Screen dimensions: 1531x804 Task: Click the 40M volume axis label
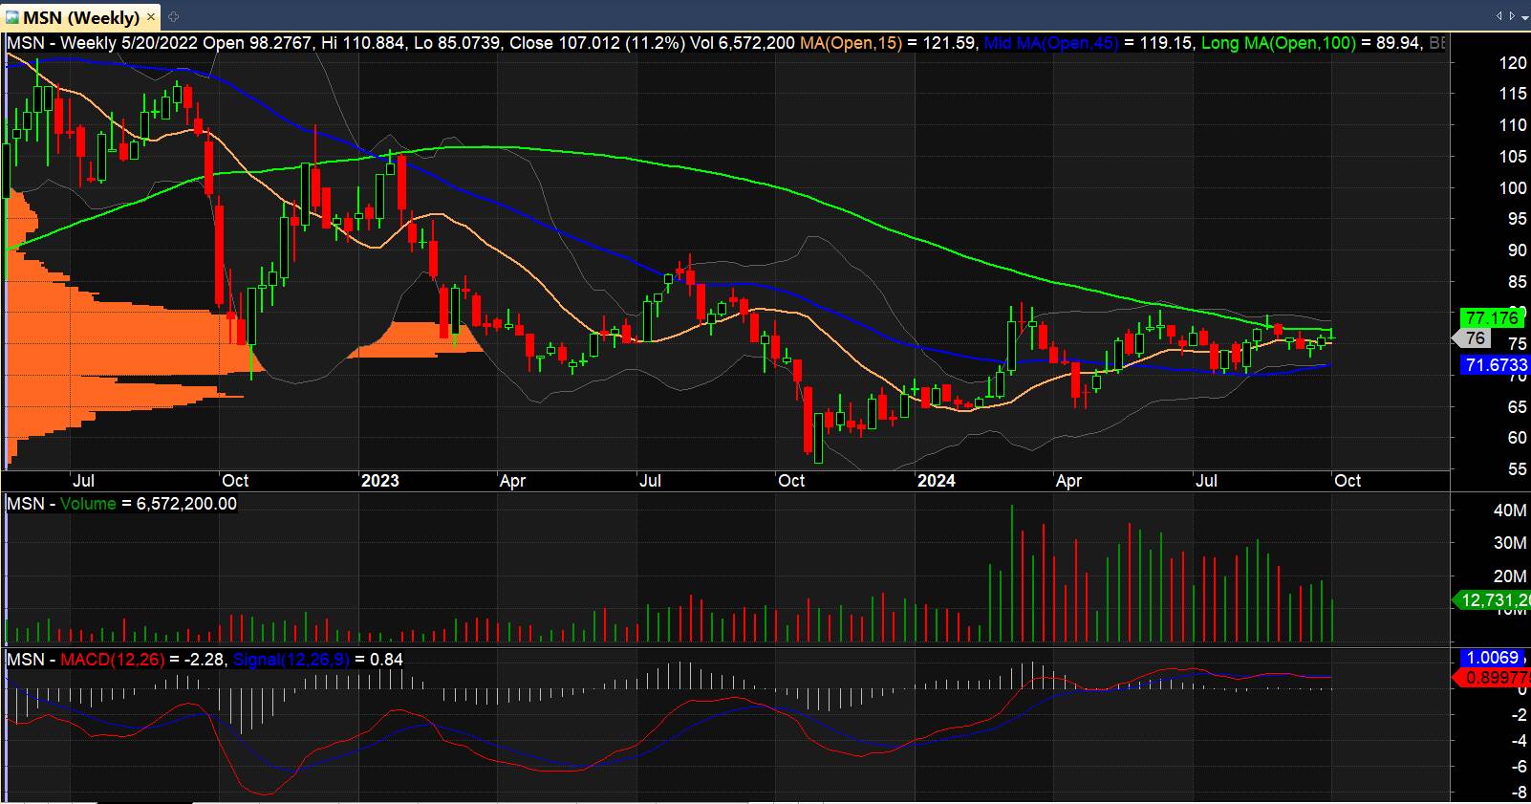coord(1510,511)
